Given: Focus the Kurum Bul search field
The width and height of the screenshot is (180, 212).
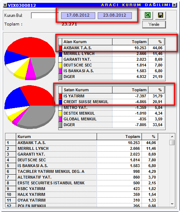Looking at the screenshot, I should pos(45,15).
